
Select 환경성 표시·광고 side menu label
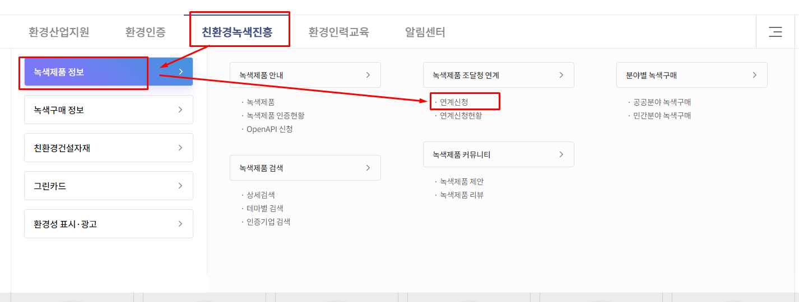pos(65,224)
